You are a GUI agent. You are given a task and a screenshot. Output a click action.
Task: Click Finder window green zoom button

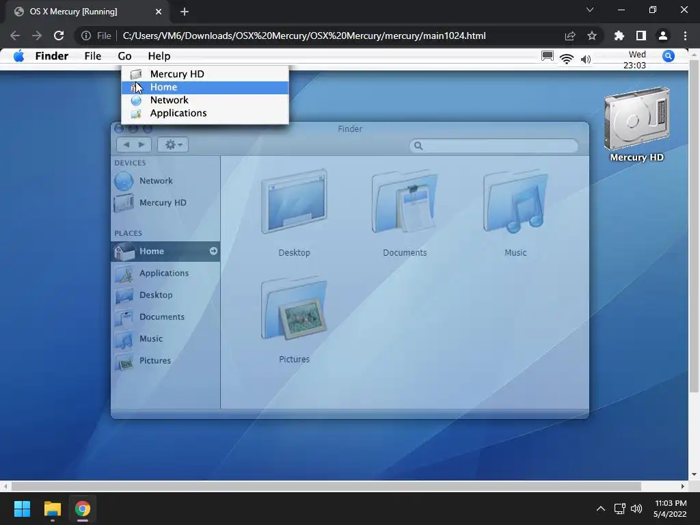pos(148,129)
